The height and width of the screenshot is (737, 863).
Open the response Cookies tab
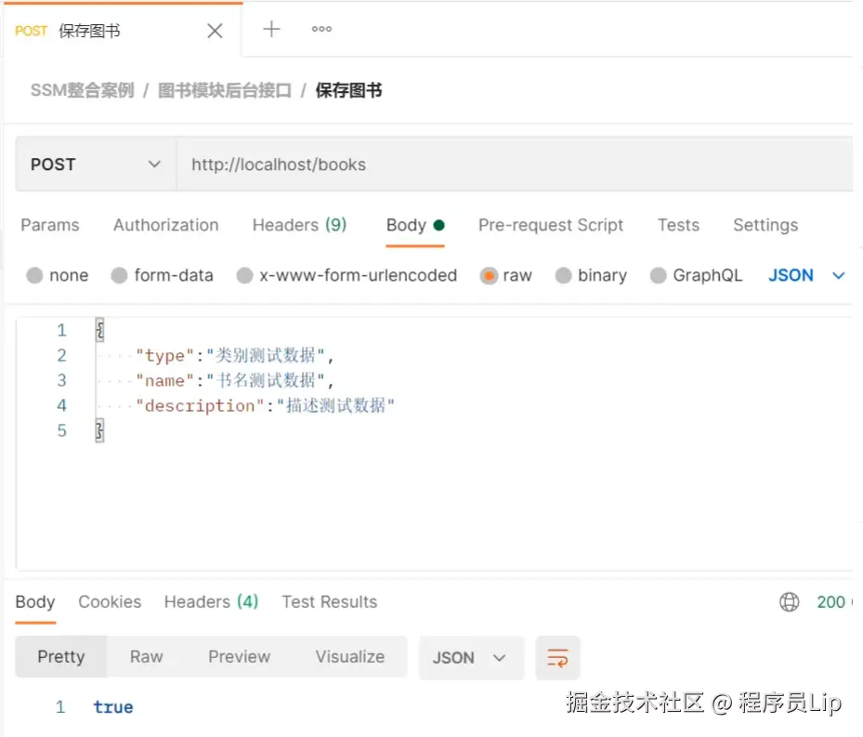pyautogui.click(x=110, y=601)
